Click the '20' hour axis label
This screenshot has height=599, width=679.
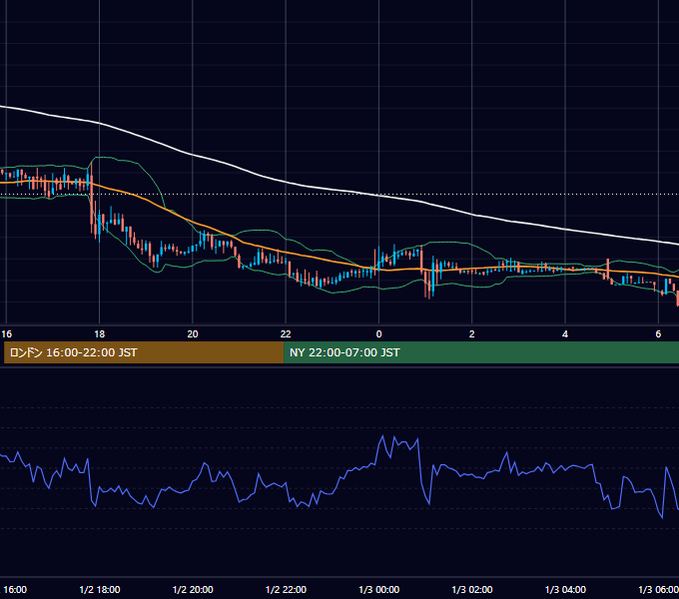[193, 334]
